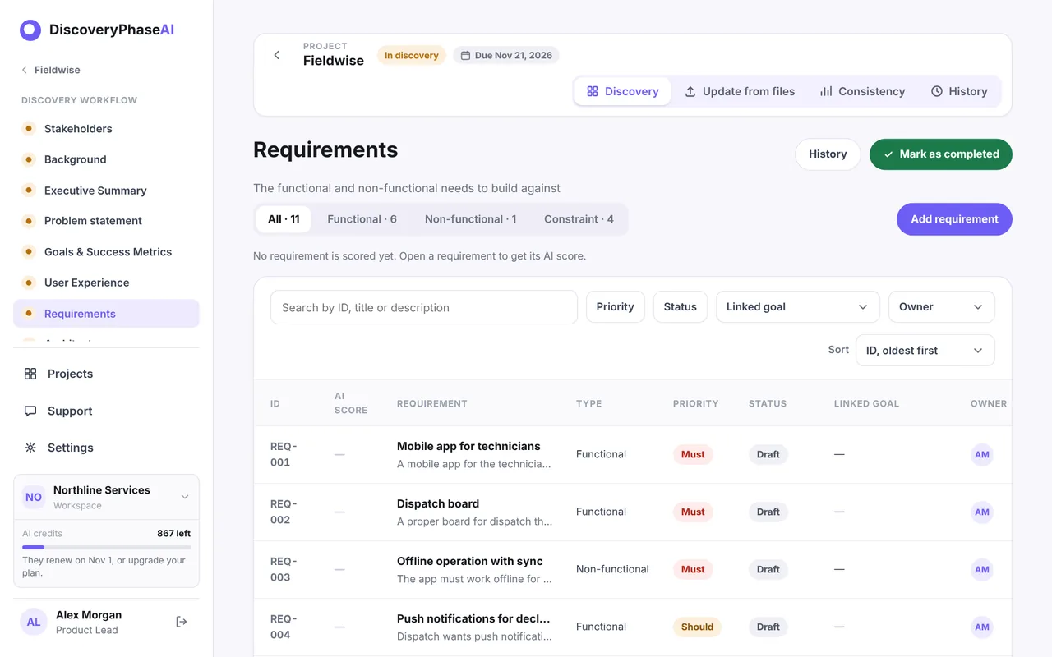Click the AI credits progress bar

(x=106, y=547)
